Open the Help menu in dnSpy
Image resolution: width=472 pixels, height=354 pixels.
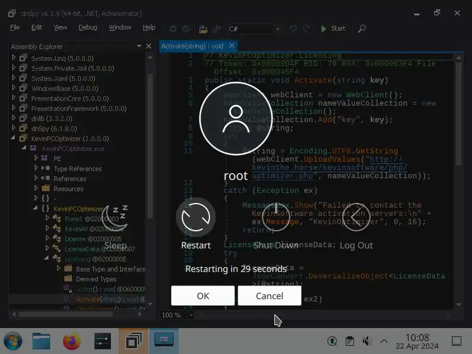(149, 27)
